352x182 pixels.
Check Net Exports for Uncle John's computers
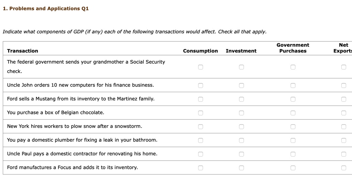pyautogui.click(x=344, y=85)
